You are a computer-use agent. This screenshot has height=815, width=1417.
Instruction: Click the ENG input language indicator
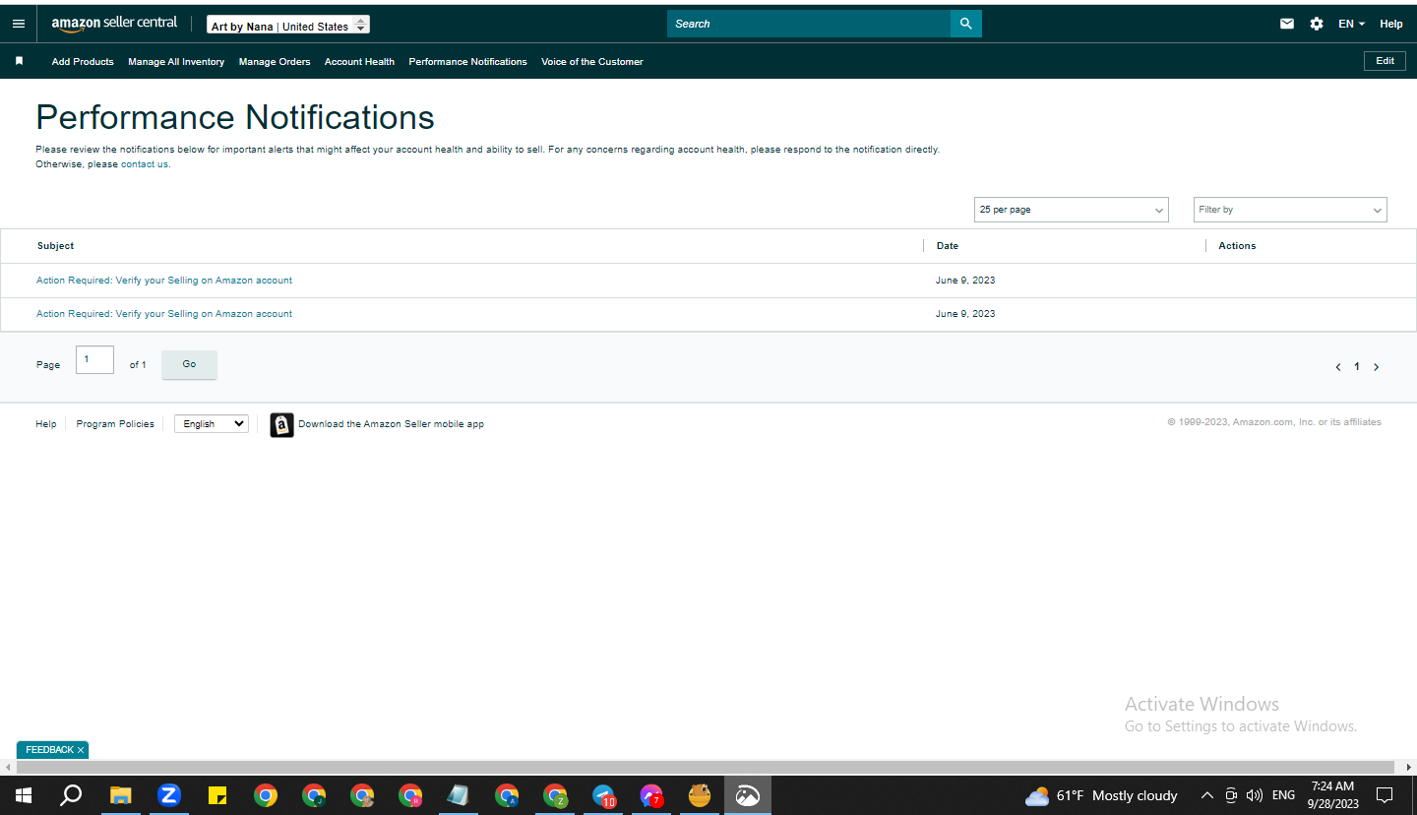(1283, 795)
